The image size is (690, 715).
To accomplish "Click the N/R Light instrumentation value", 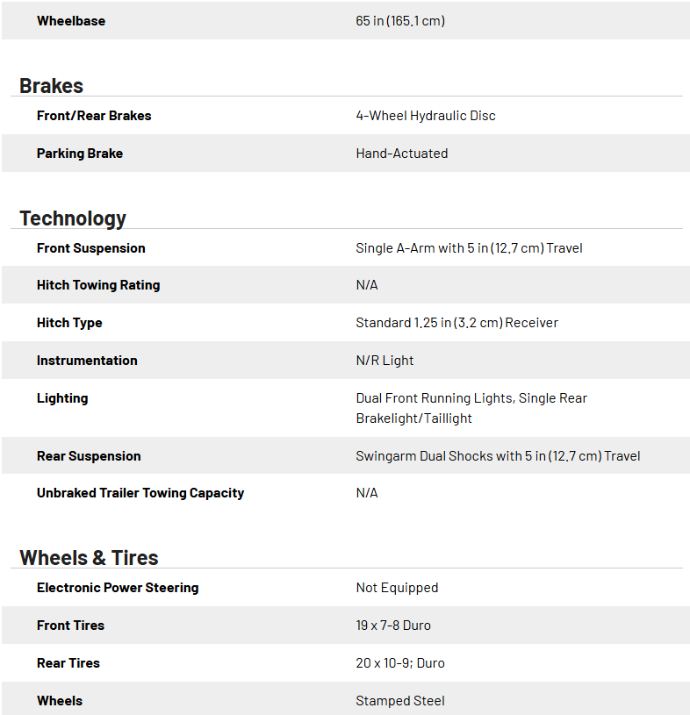I will (385, 361).
